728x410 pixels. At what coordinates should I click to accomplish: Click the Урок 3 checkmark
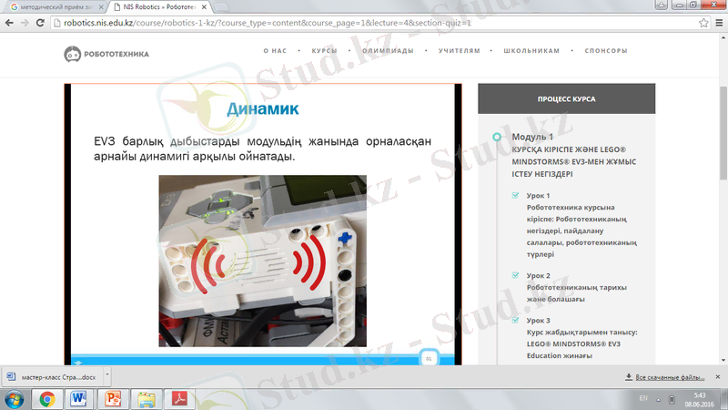516,321
